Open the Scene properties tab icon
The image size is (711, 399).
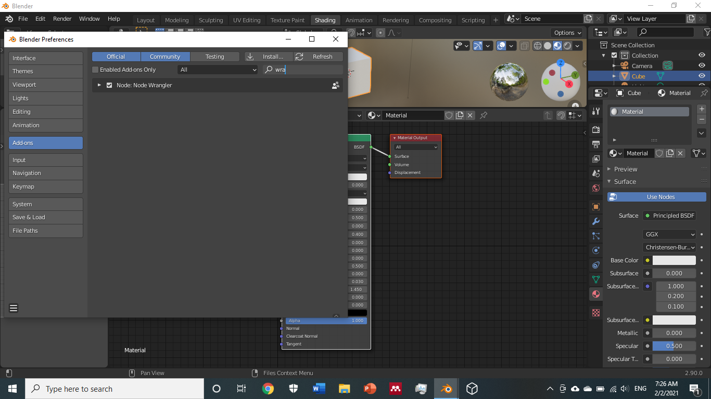[596, 173]
